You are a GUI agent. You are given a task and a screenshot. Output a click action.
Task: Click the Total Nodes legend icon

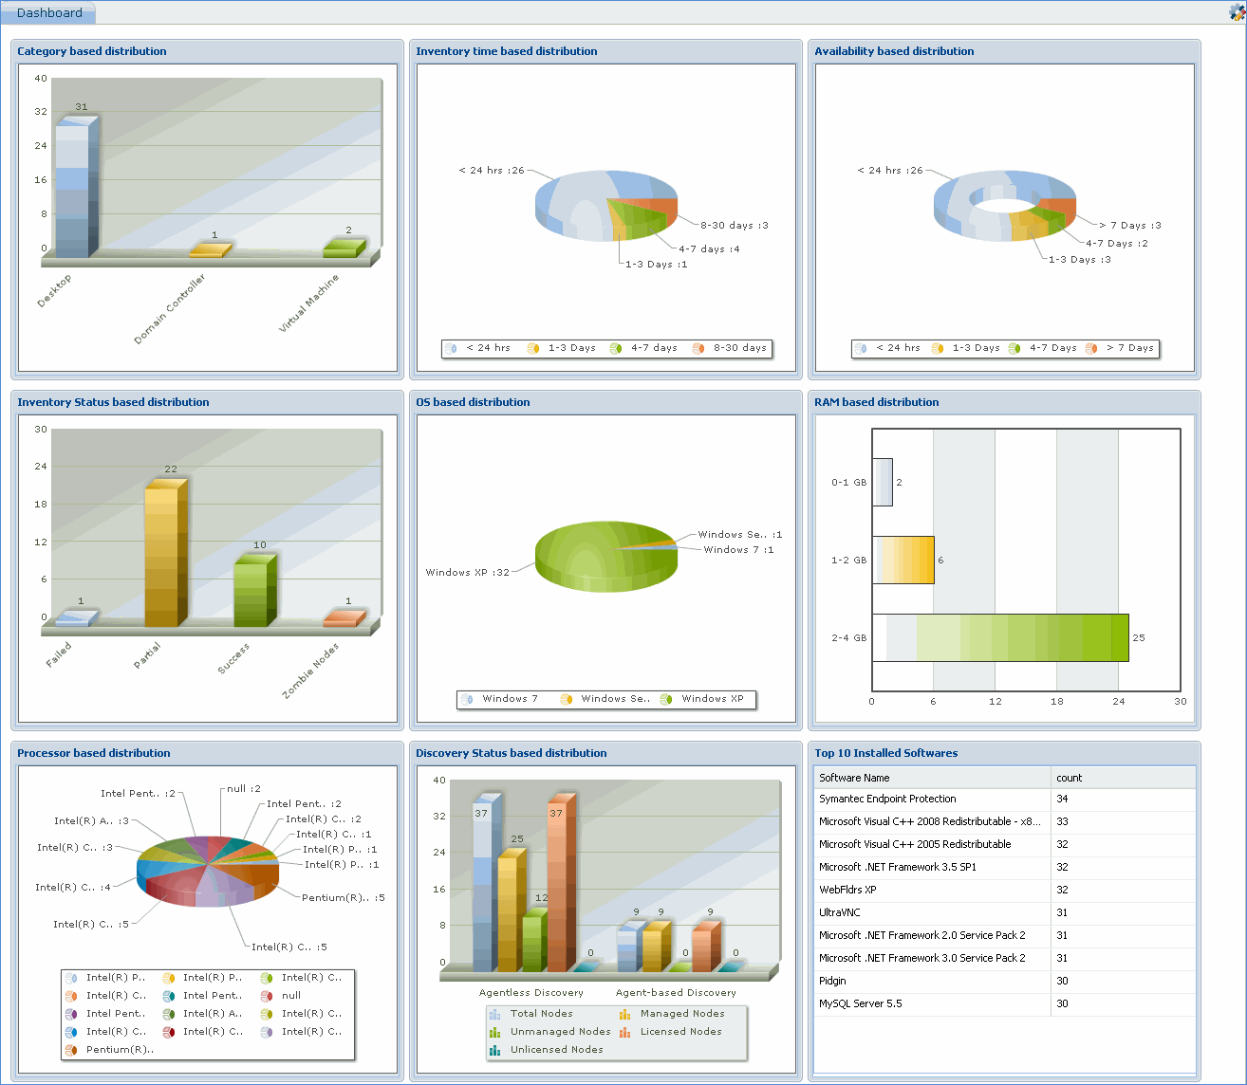pyautogui.click(x=494, y=1014)
